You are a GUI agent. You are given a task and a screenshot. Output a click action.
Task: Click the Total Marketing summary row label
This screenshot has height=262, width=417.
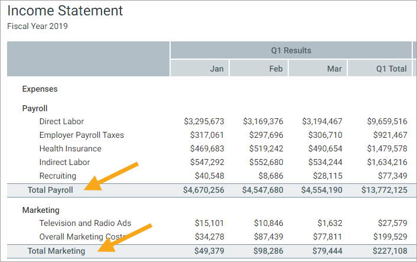point(56,251)
